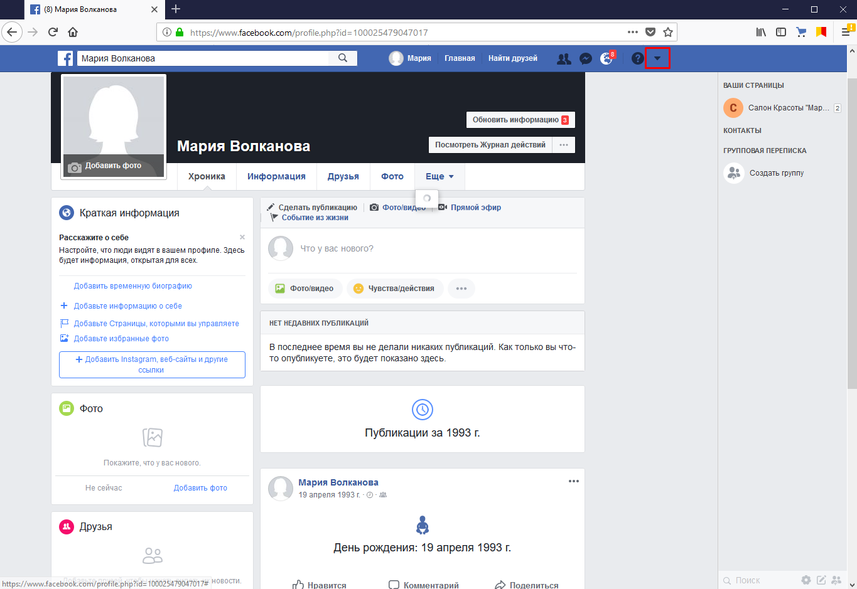This screenshot has width=857, height=589.
Task: Click the Публикации за 1993 г. clock icon
Action: click(x=423, y=410)
